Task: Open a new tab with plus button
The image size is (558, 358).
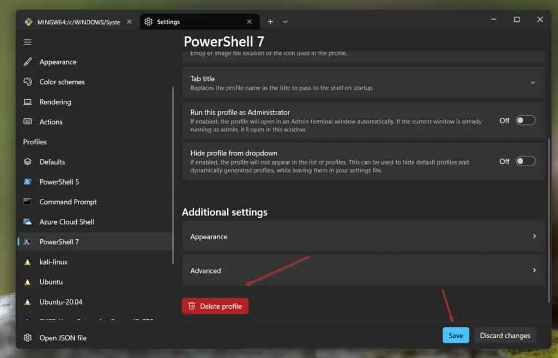Action: pyautogui.click(x=270, y=22)
